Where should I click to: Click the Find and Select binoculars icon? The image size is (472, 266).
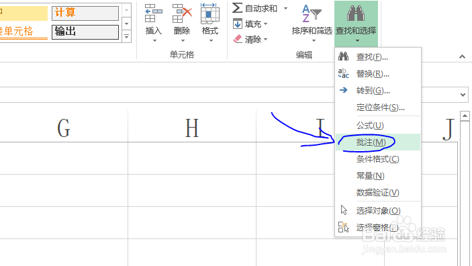pos(356,13)
